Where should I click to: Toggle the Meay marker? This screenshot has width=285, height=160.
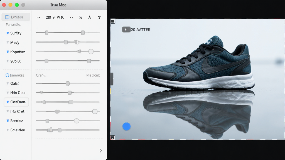pos(8,42)
